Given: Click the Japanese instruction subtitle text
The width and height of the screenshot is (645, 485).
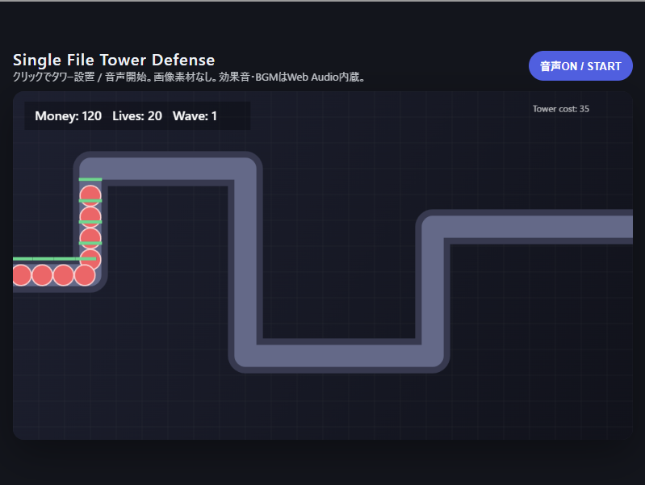Looking at the screenshot, I should 189,77.
